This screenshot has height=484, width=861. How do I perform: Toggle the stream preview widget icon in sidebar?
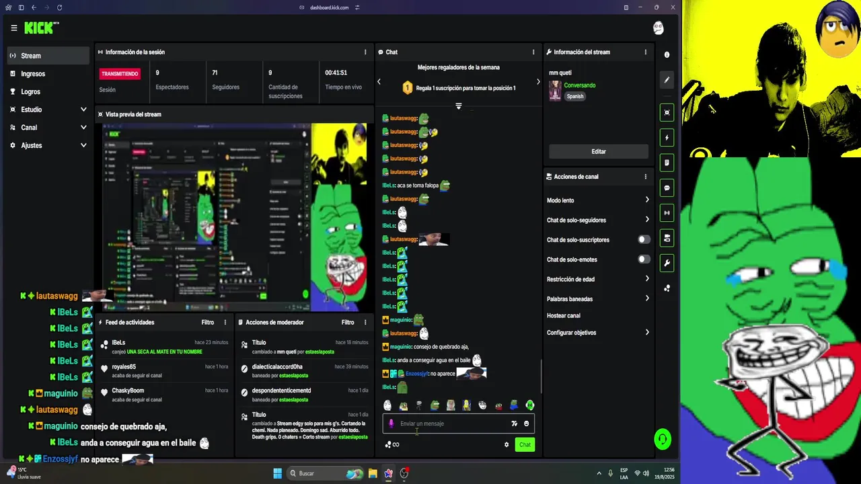click(x=667, y=112)
